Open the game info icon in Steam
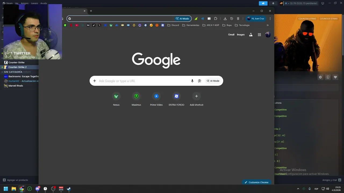The image size is (344, 193). tap(328, 77)
